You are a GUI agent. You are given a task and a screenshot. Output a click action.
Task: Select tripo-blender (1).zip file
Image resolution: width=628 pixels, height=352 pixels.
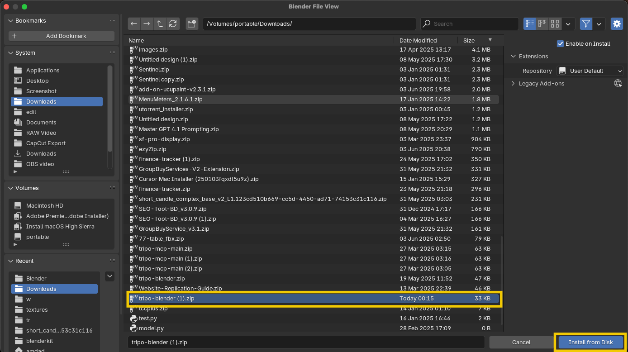pos(313,298)
